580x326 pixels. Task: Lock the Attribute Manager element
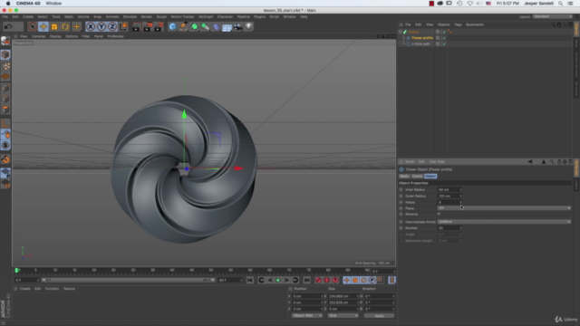coord(559,161)
